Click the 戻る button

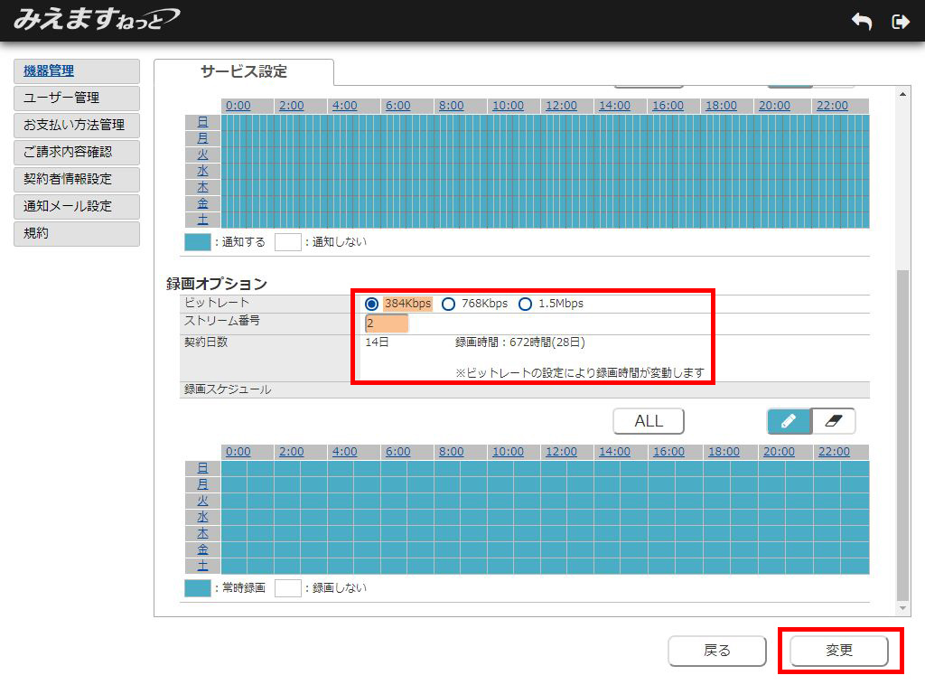716,651
